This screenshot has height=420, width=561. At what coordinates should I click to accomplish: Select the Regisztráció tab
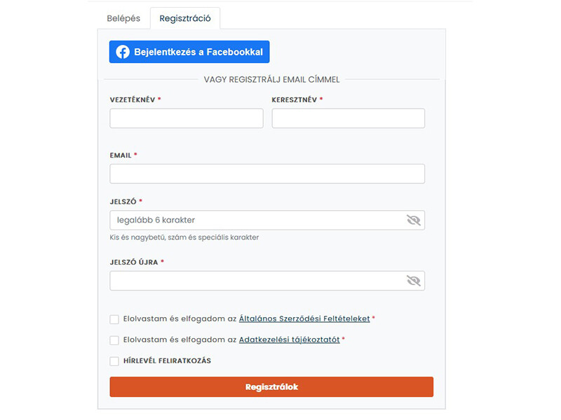[185, 18]
